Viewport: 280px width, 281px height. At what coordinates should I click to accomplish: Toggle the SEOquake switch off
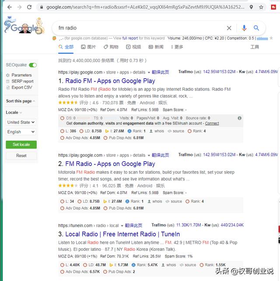pyautogui.click(x=33, y=65)
